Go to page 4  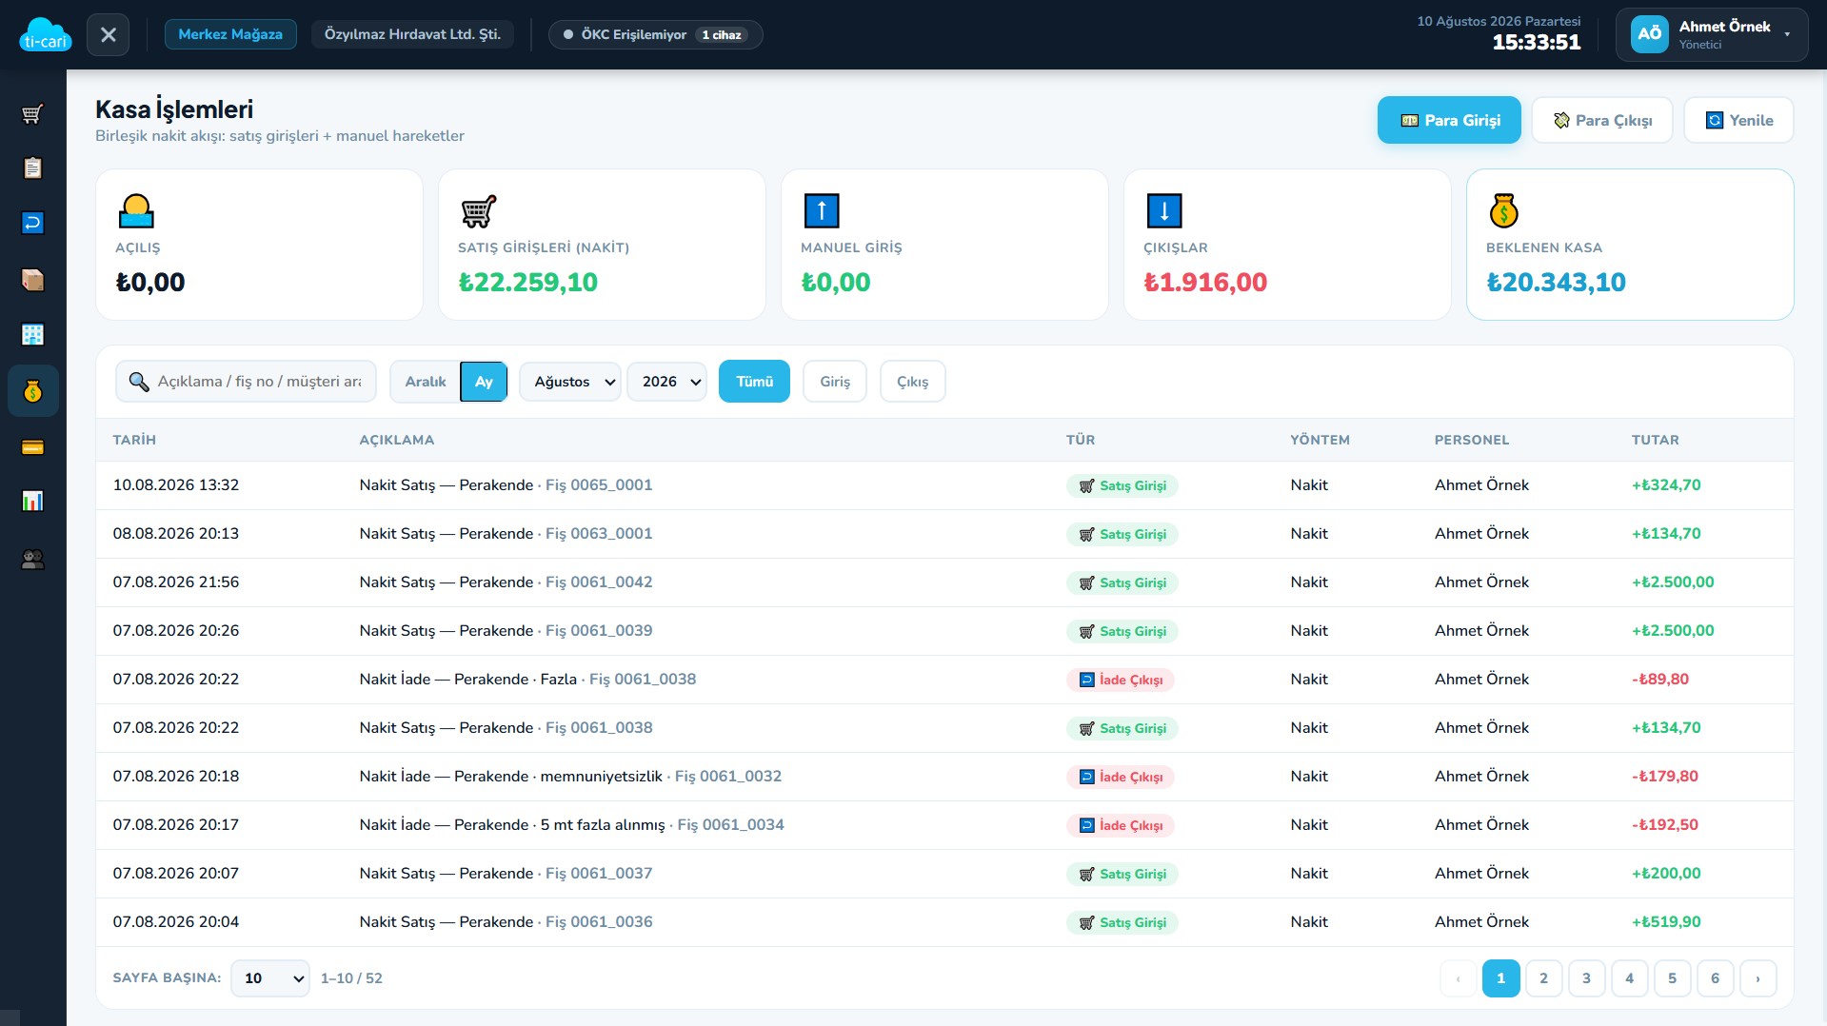pyautogui.click(x=1629, y=978)
